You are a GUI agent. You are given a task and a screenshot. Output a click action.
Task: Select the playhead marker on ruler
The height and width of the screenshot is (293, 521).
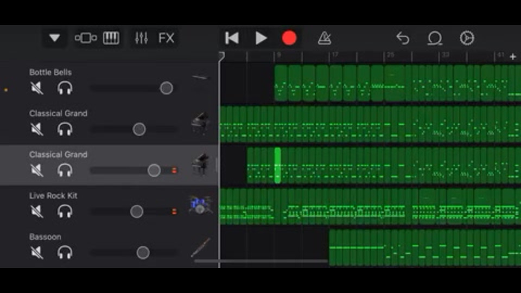(x=221, y=56)
